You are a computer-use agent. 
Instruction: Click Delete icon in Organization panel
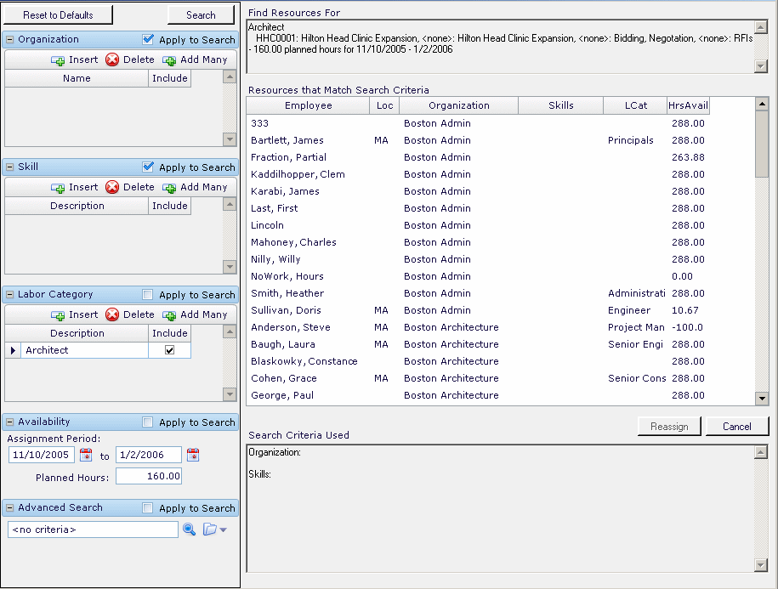pyautogui.click(x=112, y=60)
